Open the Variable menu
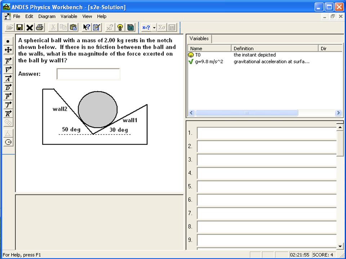 point(69,17)
